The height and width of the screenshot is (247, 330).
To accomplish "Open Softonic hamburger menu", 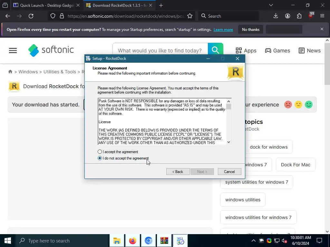I will click(x=13, y=50).
